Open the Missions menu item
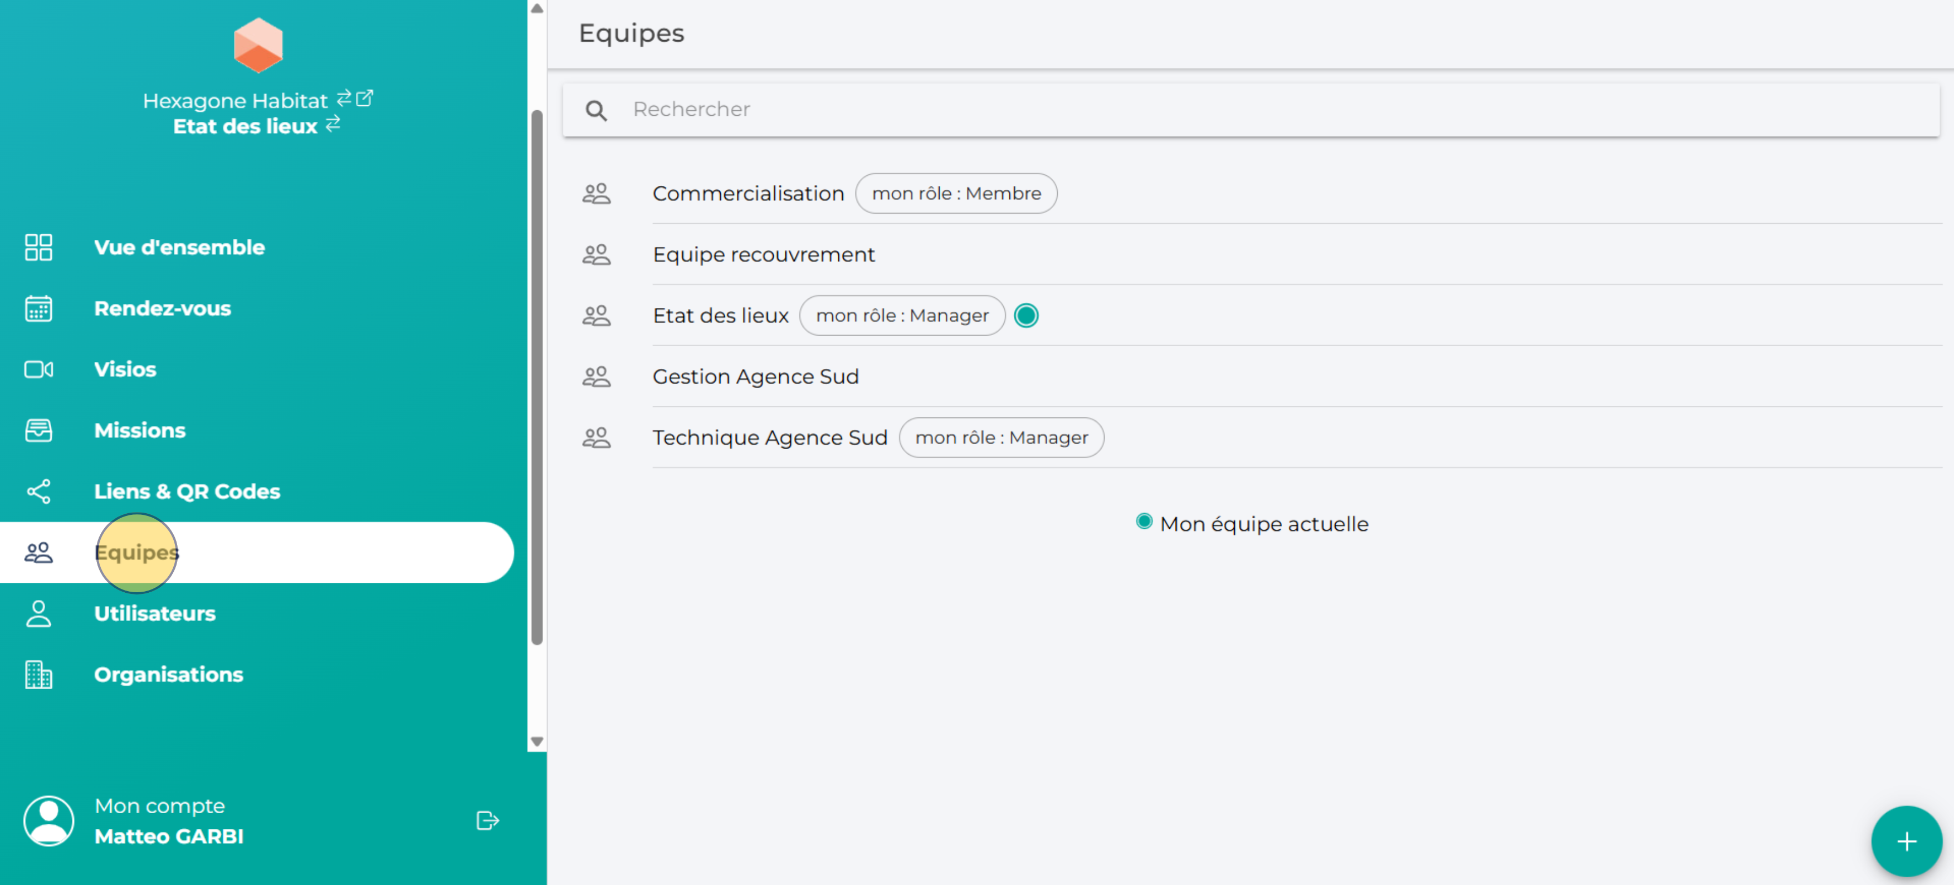Image resolution: width=1954 pixels, height=885 pixels. (140, 430)
